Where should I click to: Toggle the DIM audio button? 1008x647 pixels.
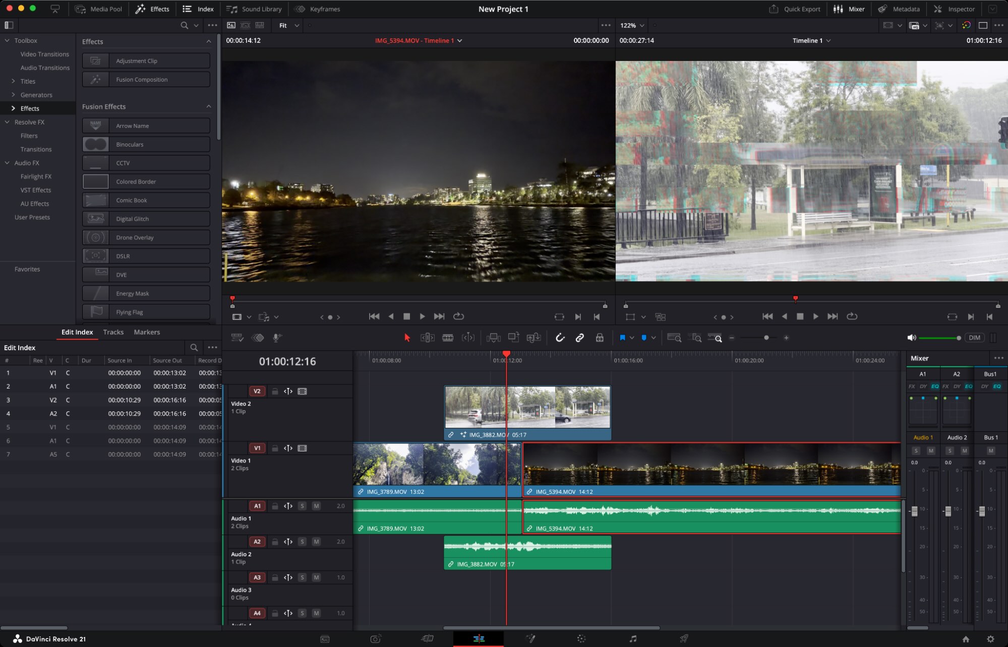974,338
